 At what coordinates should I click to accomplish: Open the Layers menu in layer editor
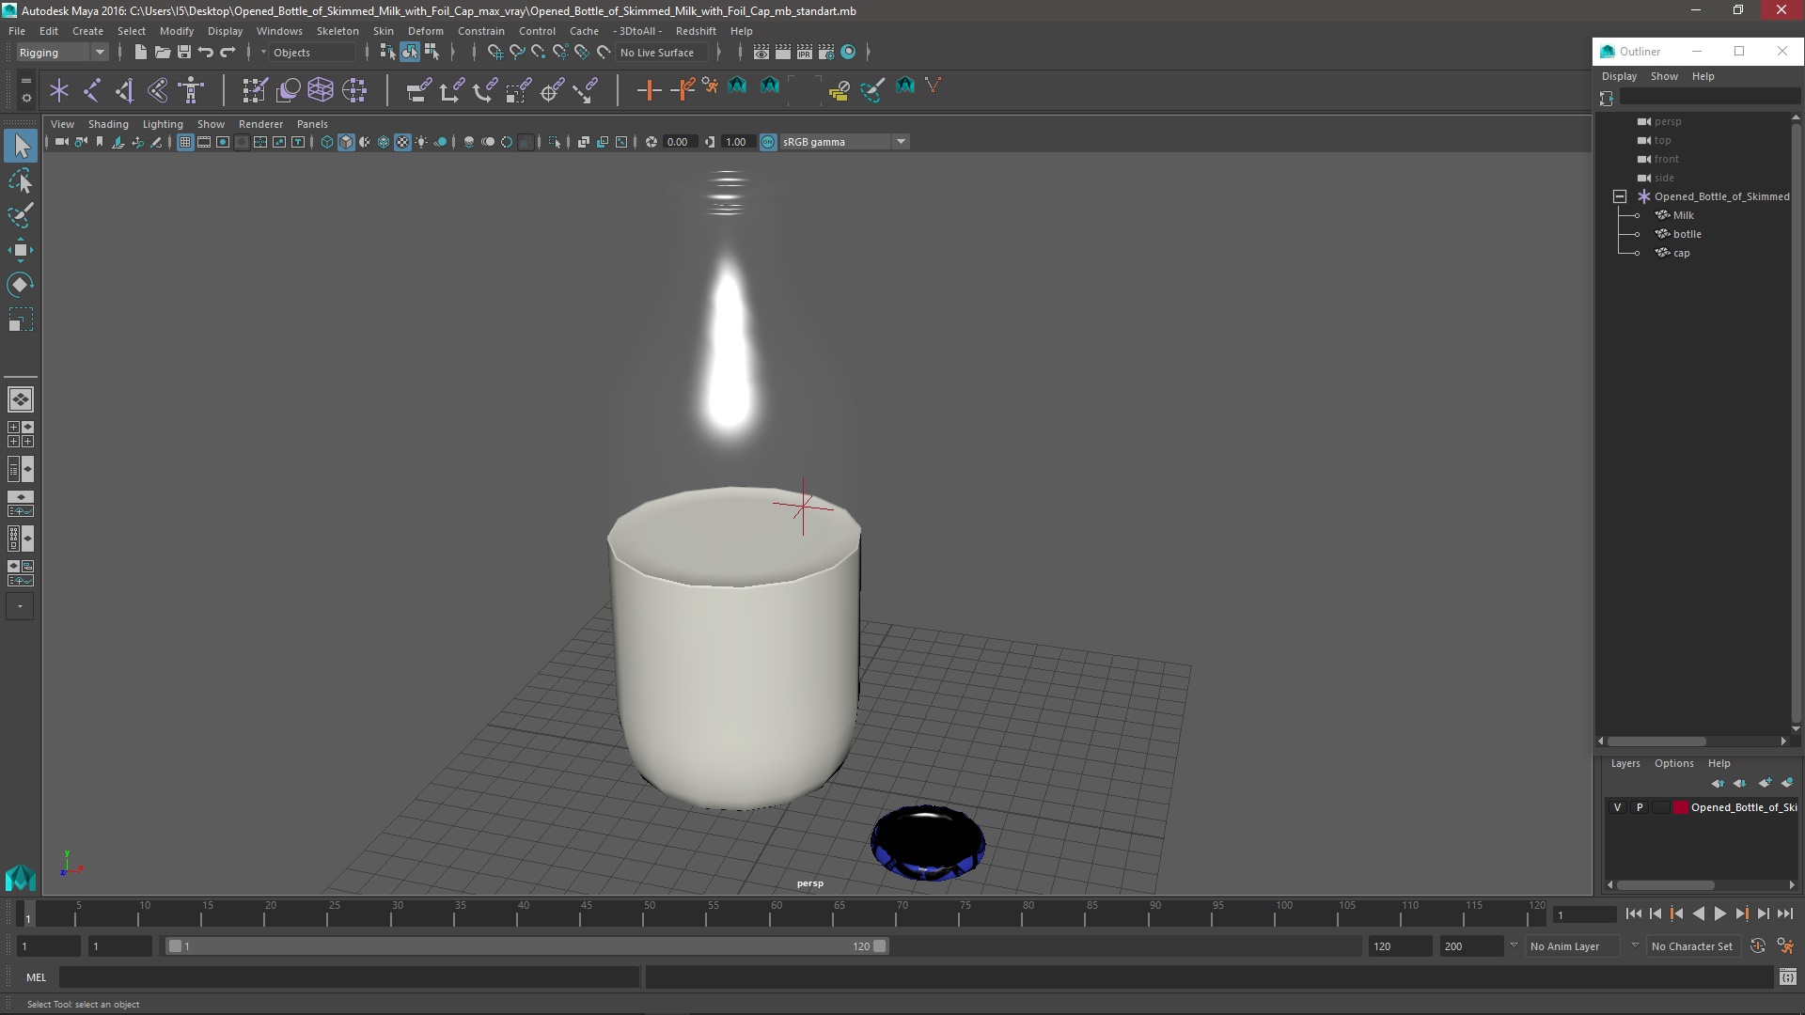(x=1624, y=763)
